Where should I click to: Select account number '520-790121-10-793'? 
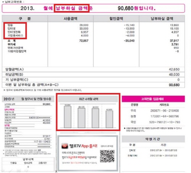pos(165,122)
